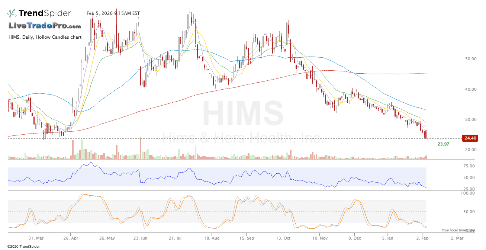Click the 13. Oct date axis label
The width and height of the screenshot is (486, 250).
(284, 238)
